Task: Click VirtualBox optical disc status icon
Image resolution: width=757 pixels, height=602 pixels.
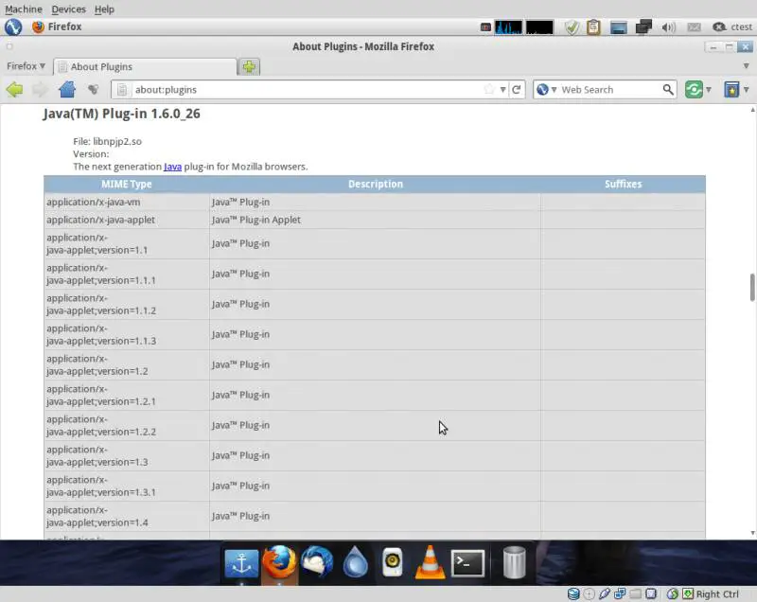Action: (x=589, y=593)
